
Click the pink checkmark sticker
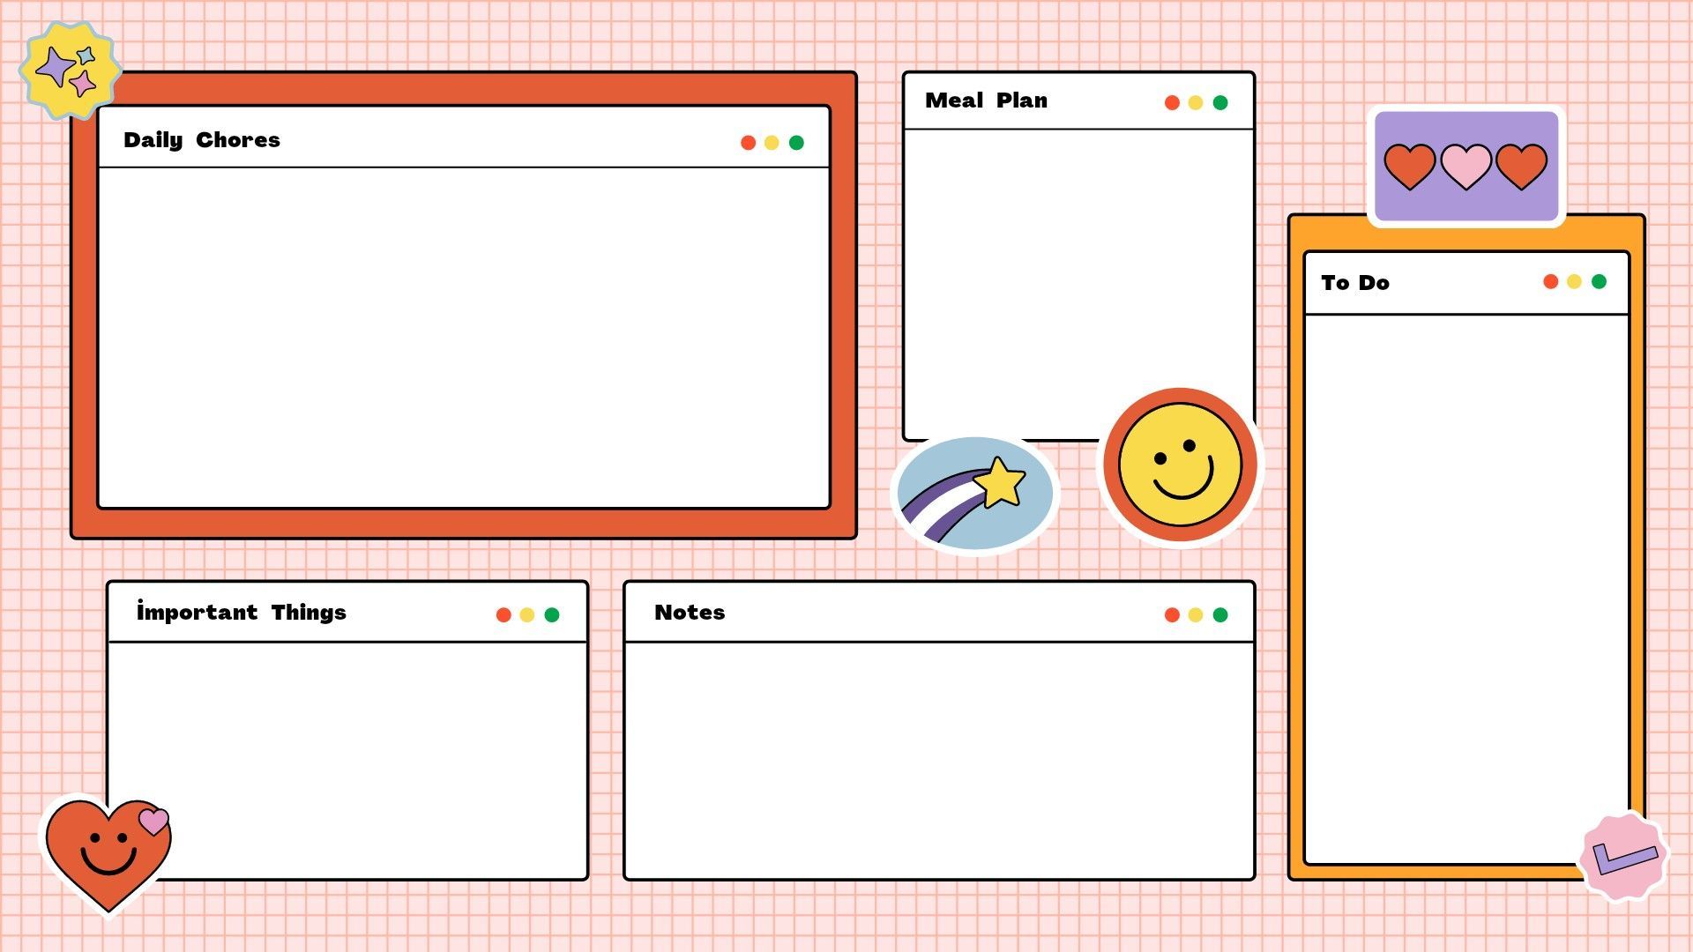pyautogui.click(x=1623, y=856)
